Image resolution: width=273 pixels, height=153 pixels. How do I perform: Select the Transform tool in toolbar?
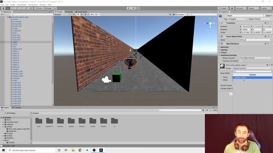pyautogui.click(x=26, y=8)
